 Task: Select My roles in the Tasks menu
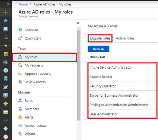tap(45, 57)
